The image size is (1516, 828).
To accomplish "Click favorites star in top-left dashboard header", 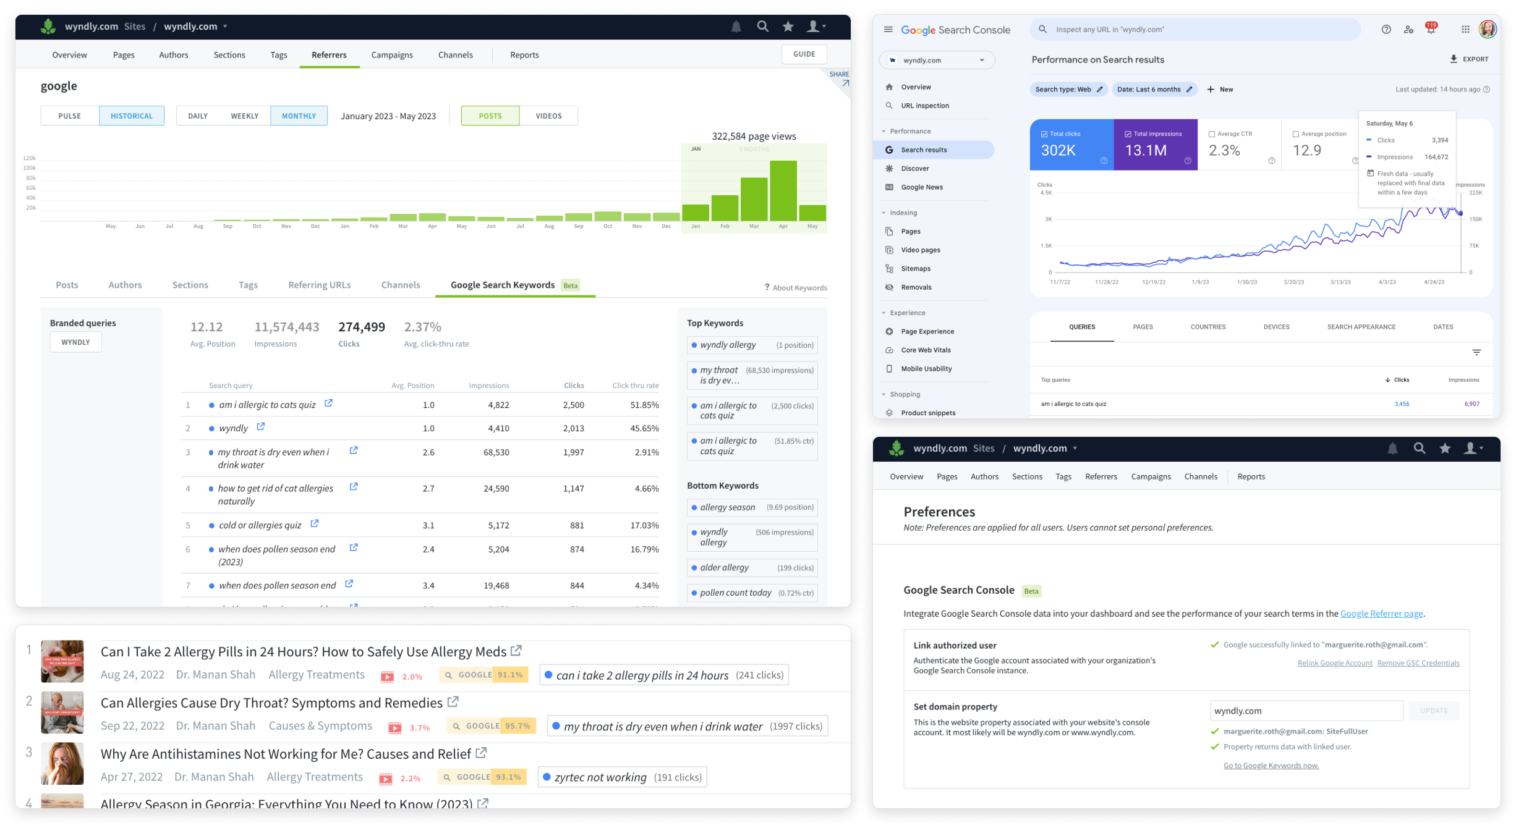I will [x=788, y=27].
